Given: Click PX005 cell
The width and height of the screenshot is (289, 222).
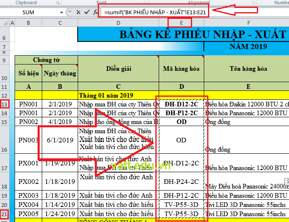Looking at the screenshot, I should point(28,214).
